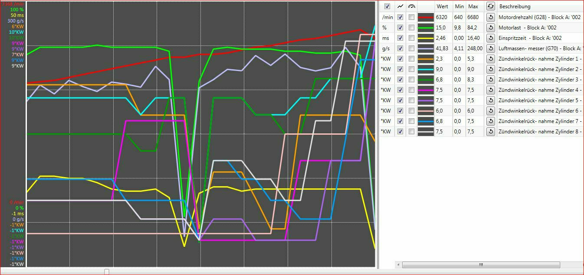Reset min/max for Motorlast row

pyautogui.click(x=490, y=28)
